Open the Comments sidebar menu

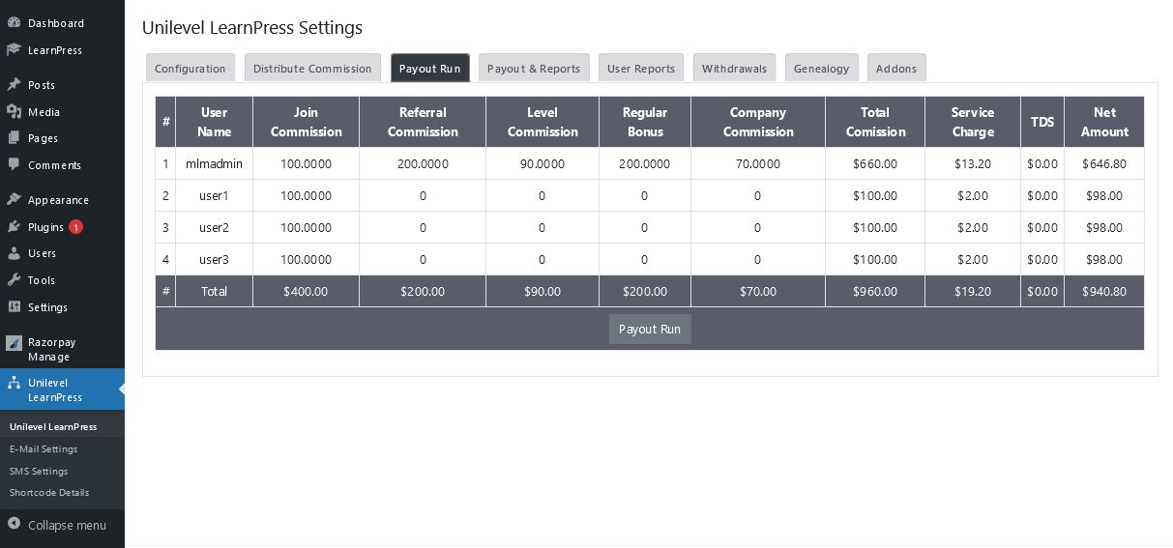(x=54, y=165)
